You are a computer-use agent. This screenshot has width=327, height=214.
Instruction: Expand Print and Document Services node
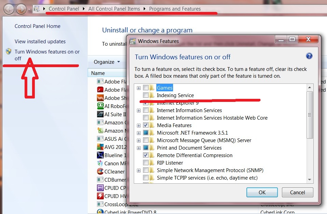(x=139, y=148)
